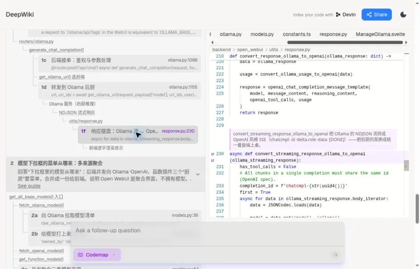Image resolution: width=420 pixels, height=269 pixels.
Task: Open the Codemap mode dropdown
Action: (x=97, y=255)
